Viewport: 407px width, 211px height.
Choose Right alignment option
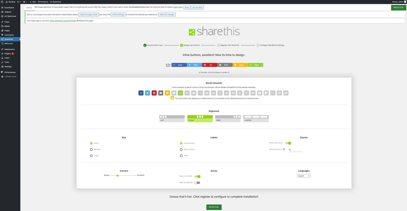[228, 119]
